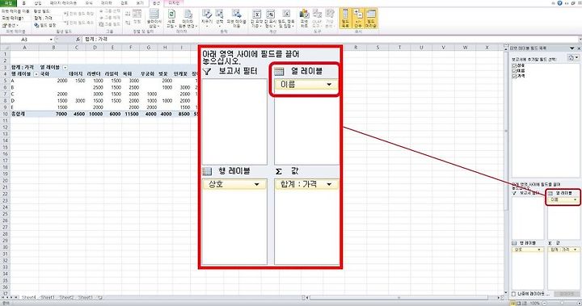Click zoom 100% level in status bar
The image size is (582, 306).
[x=535, y=304]
